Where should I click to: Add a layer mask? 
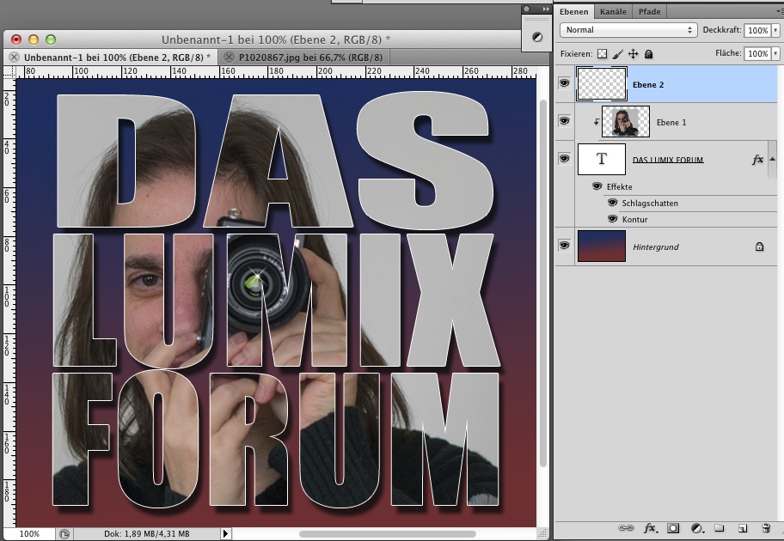click(673, 528)
